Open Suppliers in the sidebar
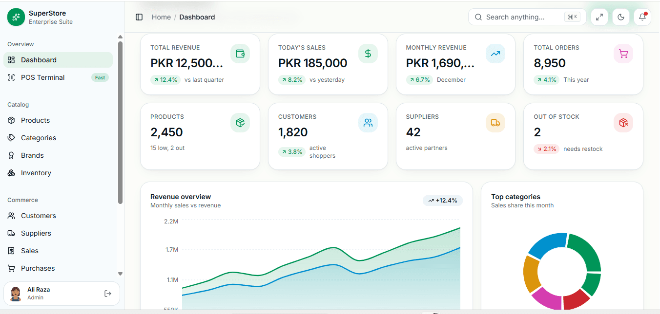 (58, 233)
